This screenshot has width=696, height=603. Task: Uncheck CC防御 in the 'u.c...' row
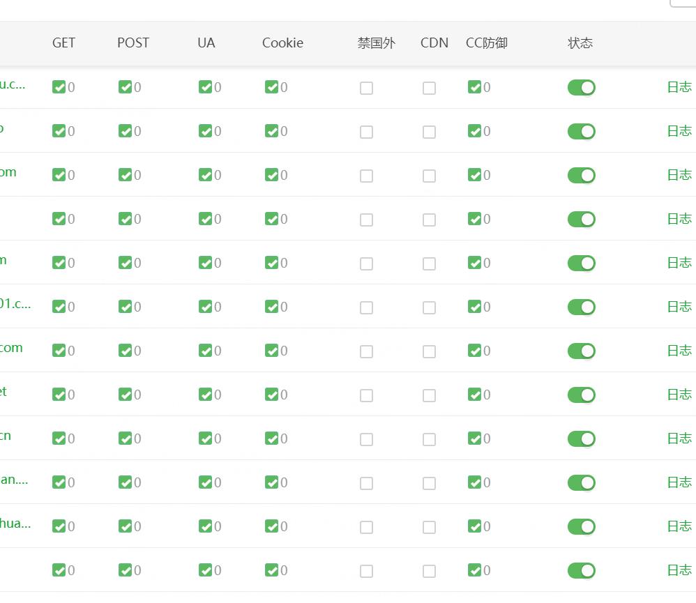474,87
